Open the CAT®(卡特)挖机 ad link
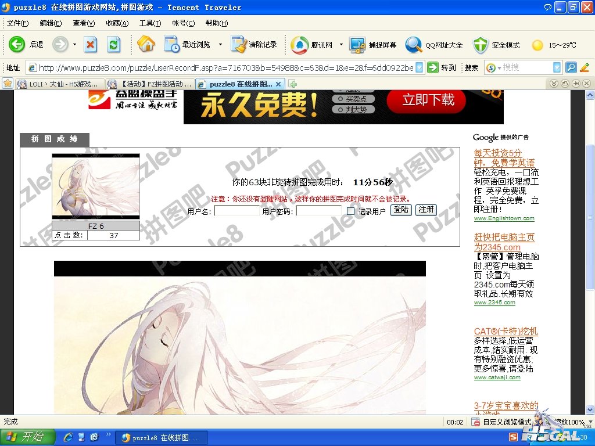595x446 pixels. pyautogui.click(x=506, y=331)
